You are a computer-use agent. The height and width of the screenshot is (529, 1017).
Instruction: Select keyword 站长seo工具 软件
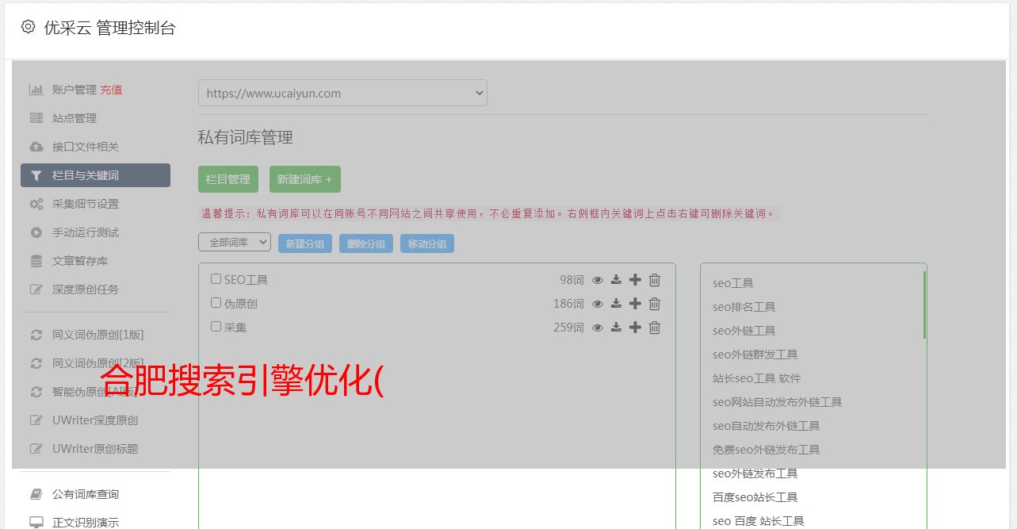point(756,378)
